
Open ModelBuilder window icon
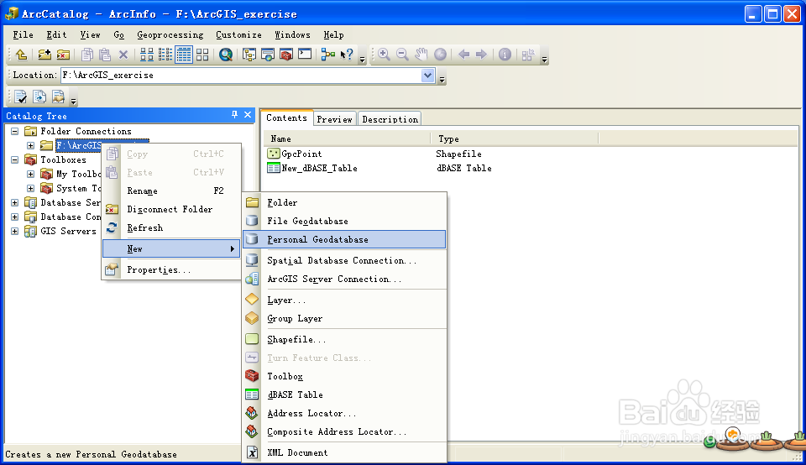click(328, 55)
